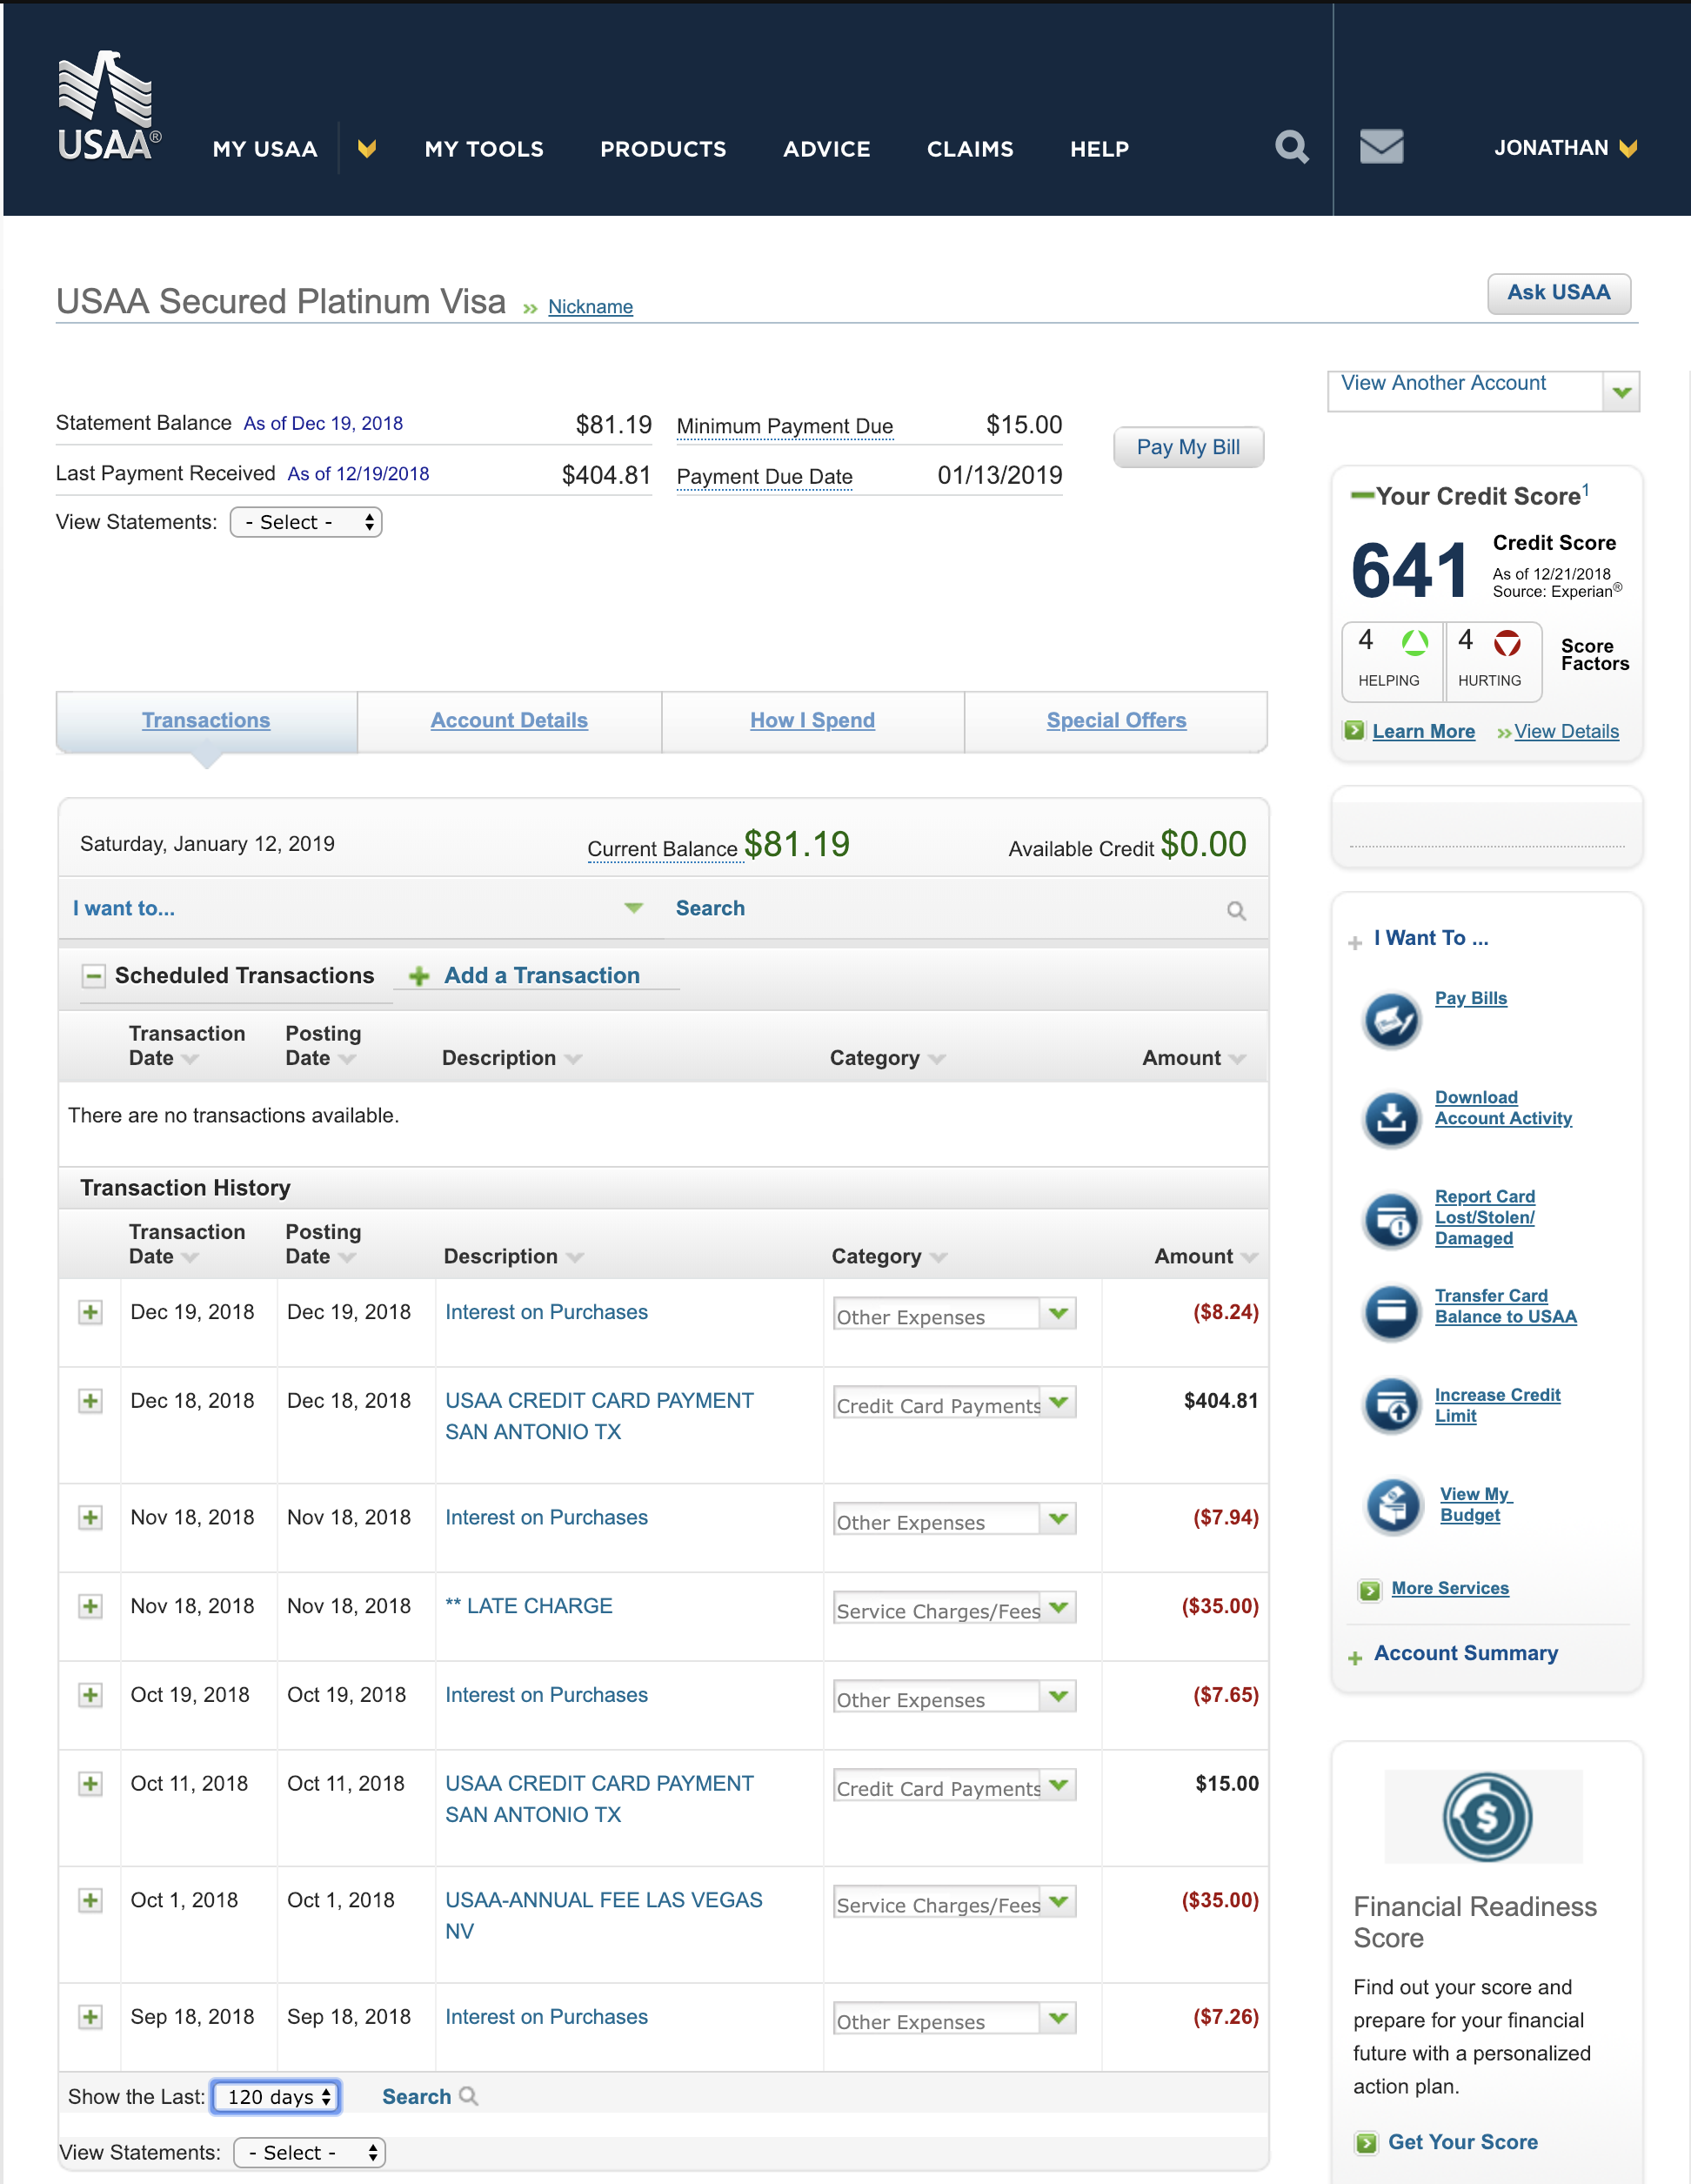Expand the Oct 11 credit card payment row

[x=90, y=1784]
